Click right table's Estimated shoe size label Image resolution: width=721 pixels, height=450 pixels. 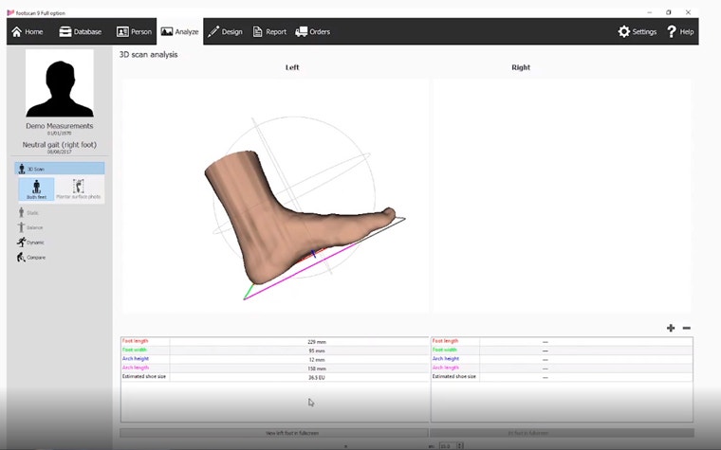click(x=453, y=376)
